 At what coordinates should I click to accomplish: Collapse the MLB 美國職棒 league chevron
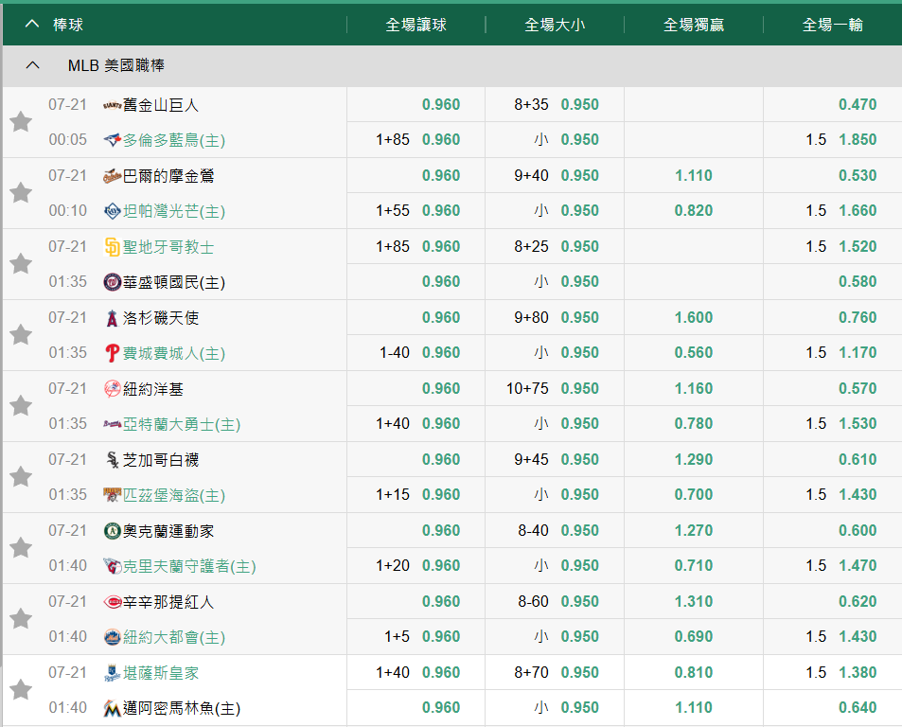point(33,65)
